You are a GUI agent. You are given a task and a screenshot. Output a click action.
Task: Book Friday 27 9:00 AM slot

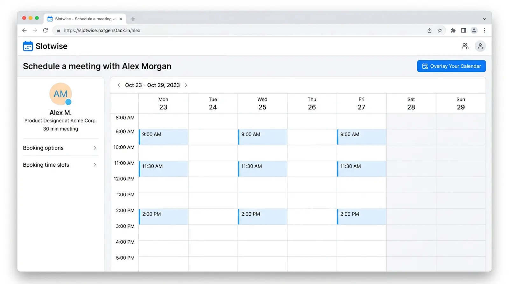[x=362, y=137]
